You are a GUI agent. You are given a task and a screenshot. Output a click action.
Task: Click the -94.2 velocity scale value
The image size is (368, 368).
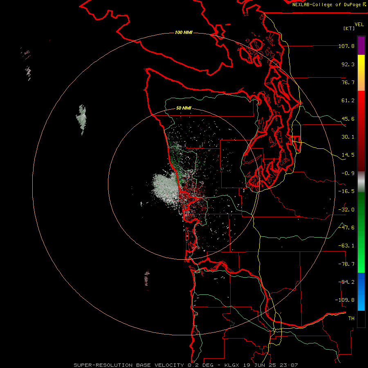click(x=346, y=282)
